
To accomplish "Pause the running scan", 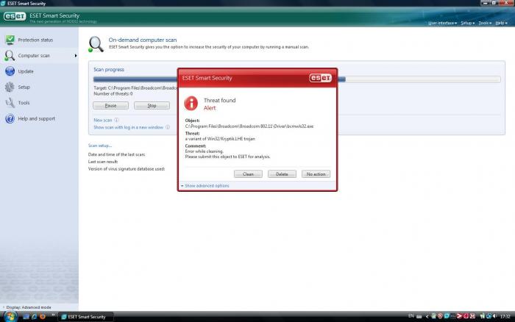I will (110, 106).
